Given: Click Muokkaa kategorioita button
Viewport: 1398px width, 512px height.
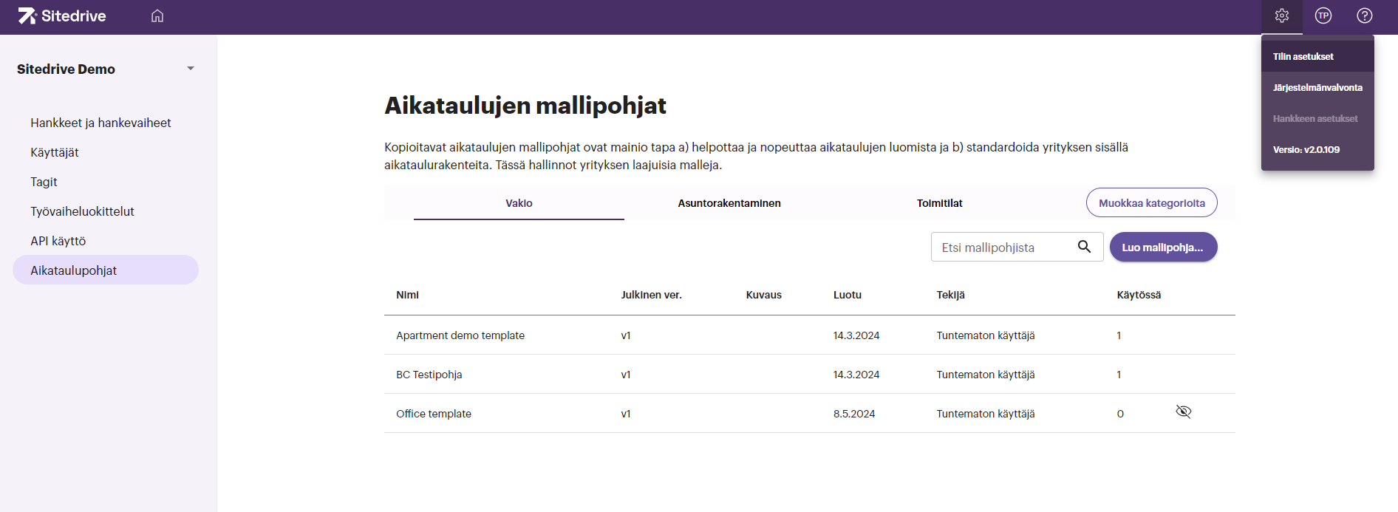Looking at the screenshot, I should [x=1151, y=202].
